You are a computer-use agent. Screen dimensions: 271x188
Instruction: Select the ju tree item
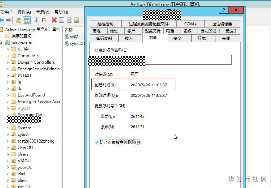(19, 82)
